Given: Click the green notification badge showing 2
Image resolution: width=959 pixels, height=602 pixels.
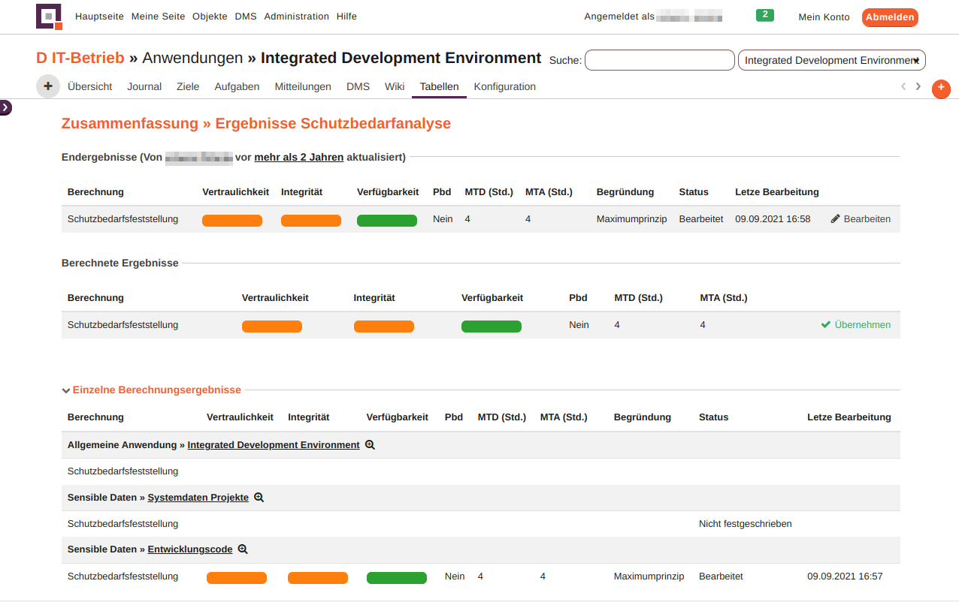Looking at the screenshot, I should [764, 15].
